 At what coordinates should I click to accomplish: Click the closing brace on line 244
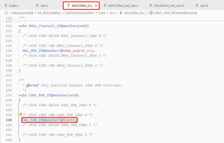point(20,140)
